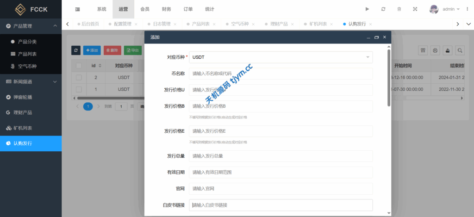The width and height of the screenshot is (474, 217).
Task: Open the 对应币种 USDT dropdown
Action: pyautogui.click(x=281, y=57)
